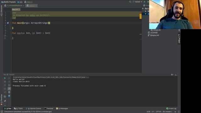Screen dimensions: 201x113
Task: Click the Favorites star icon
Action: pyautogui.click(x=2, y=105)
